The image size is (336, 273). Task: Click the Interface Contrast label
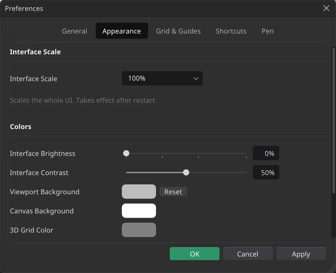click(39, 173)
